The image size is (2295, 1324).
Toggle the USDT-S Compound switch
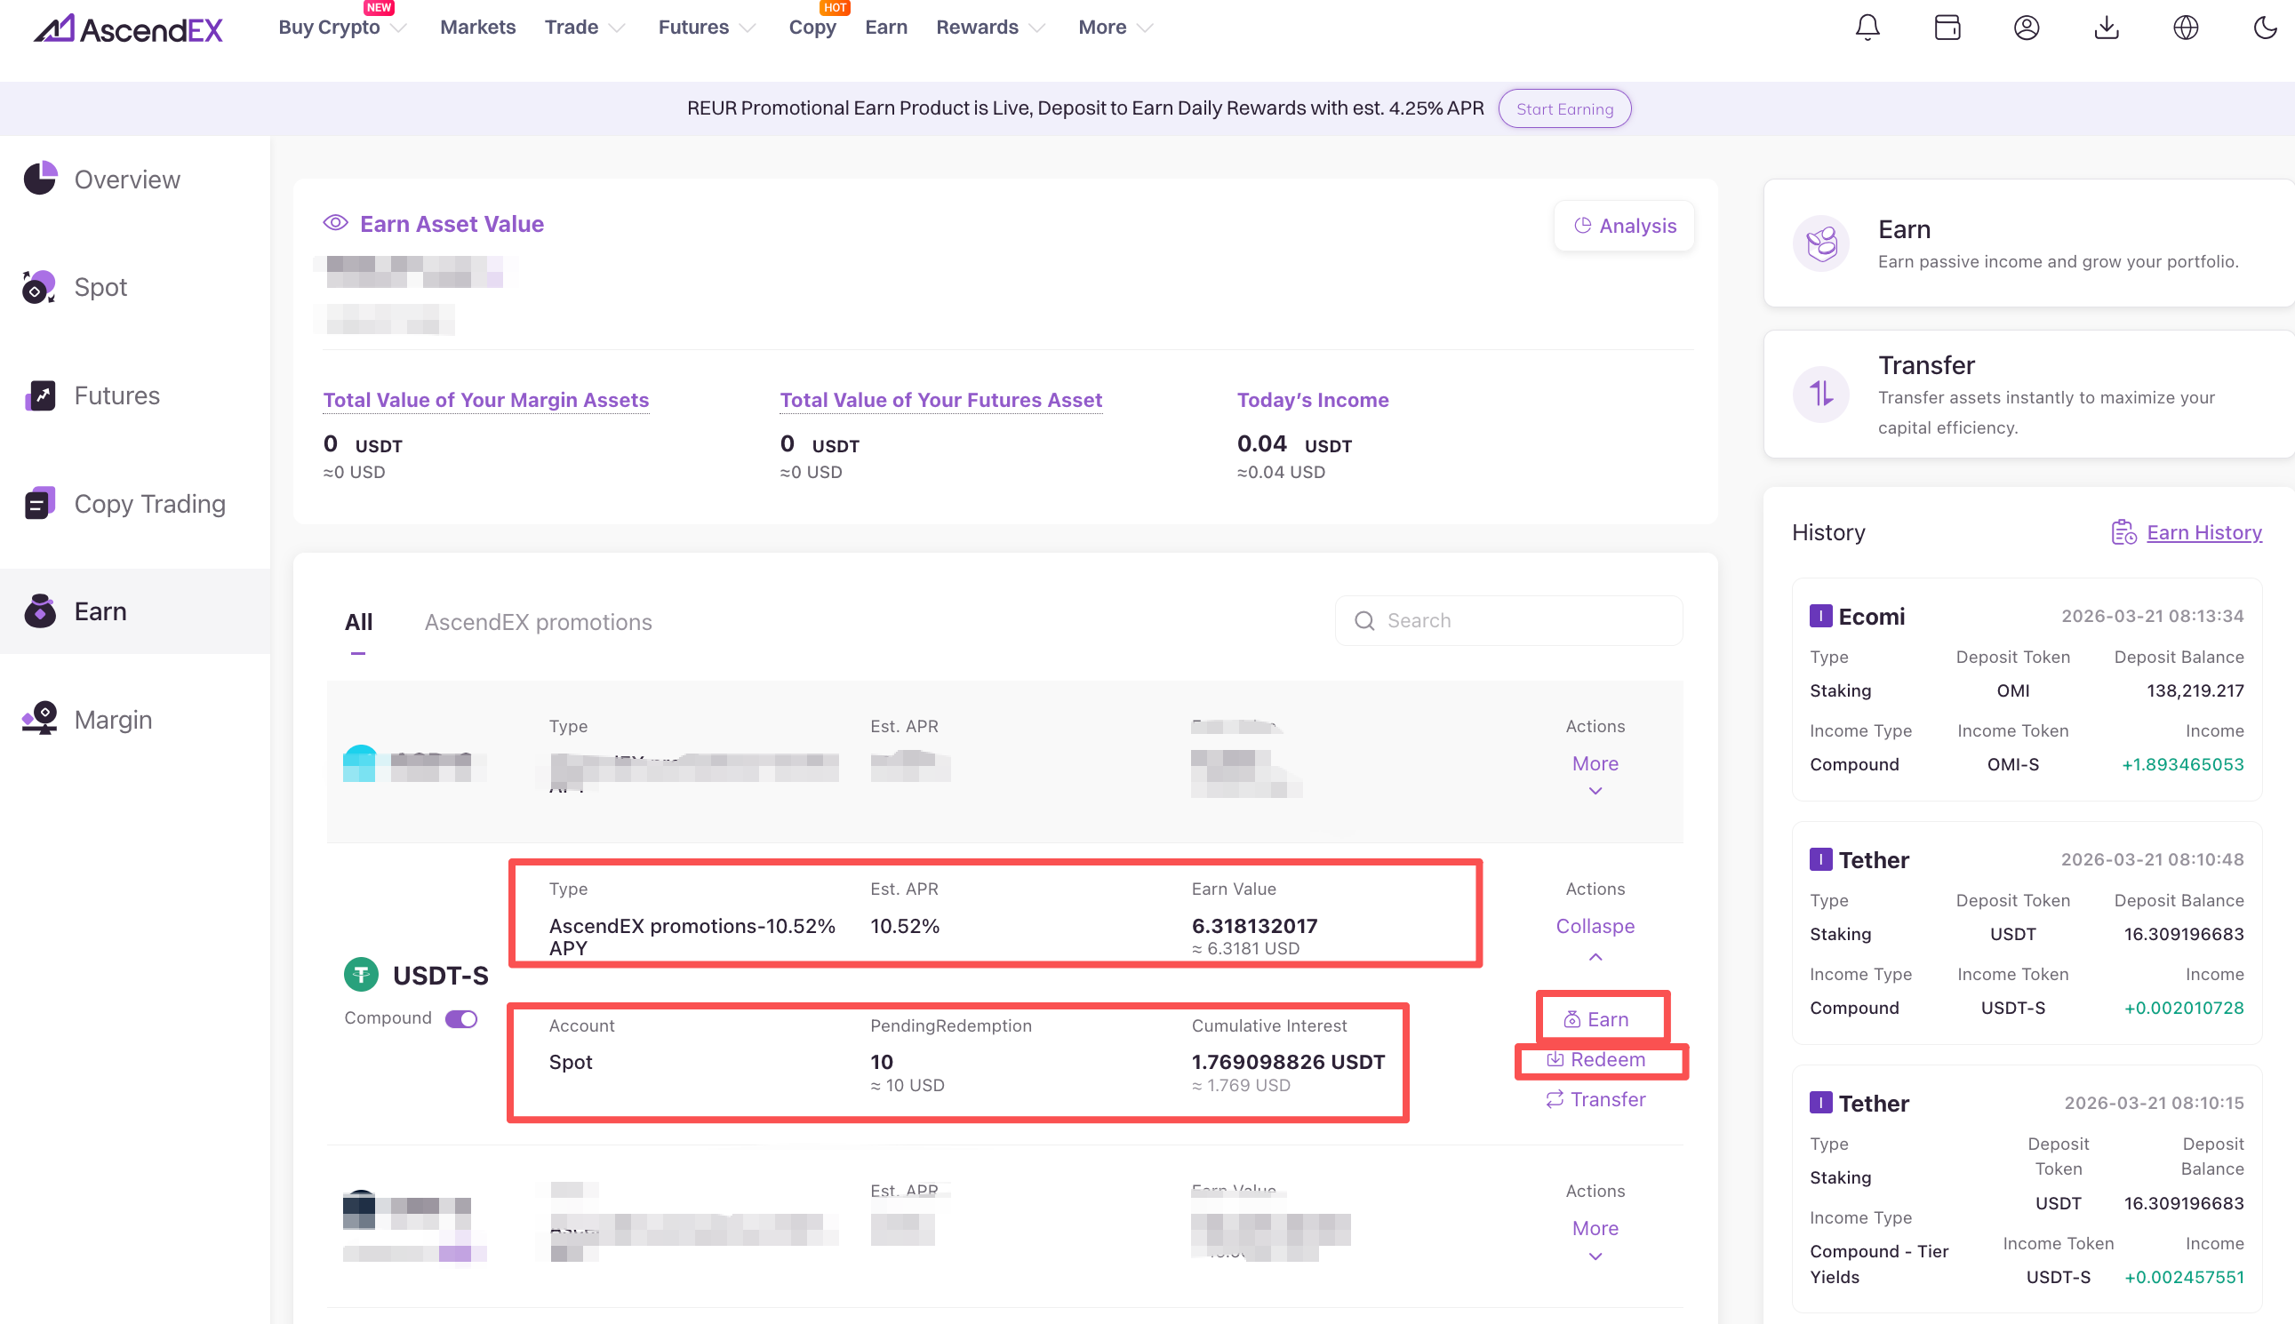(460, 1018)
